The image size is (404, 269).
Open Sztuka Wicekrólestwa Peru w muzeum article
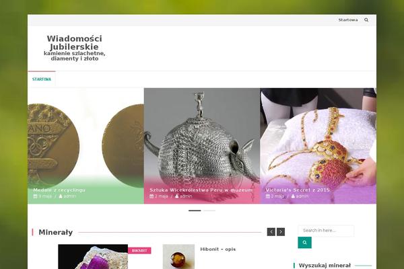[x=201, y=190]
